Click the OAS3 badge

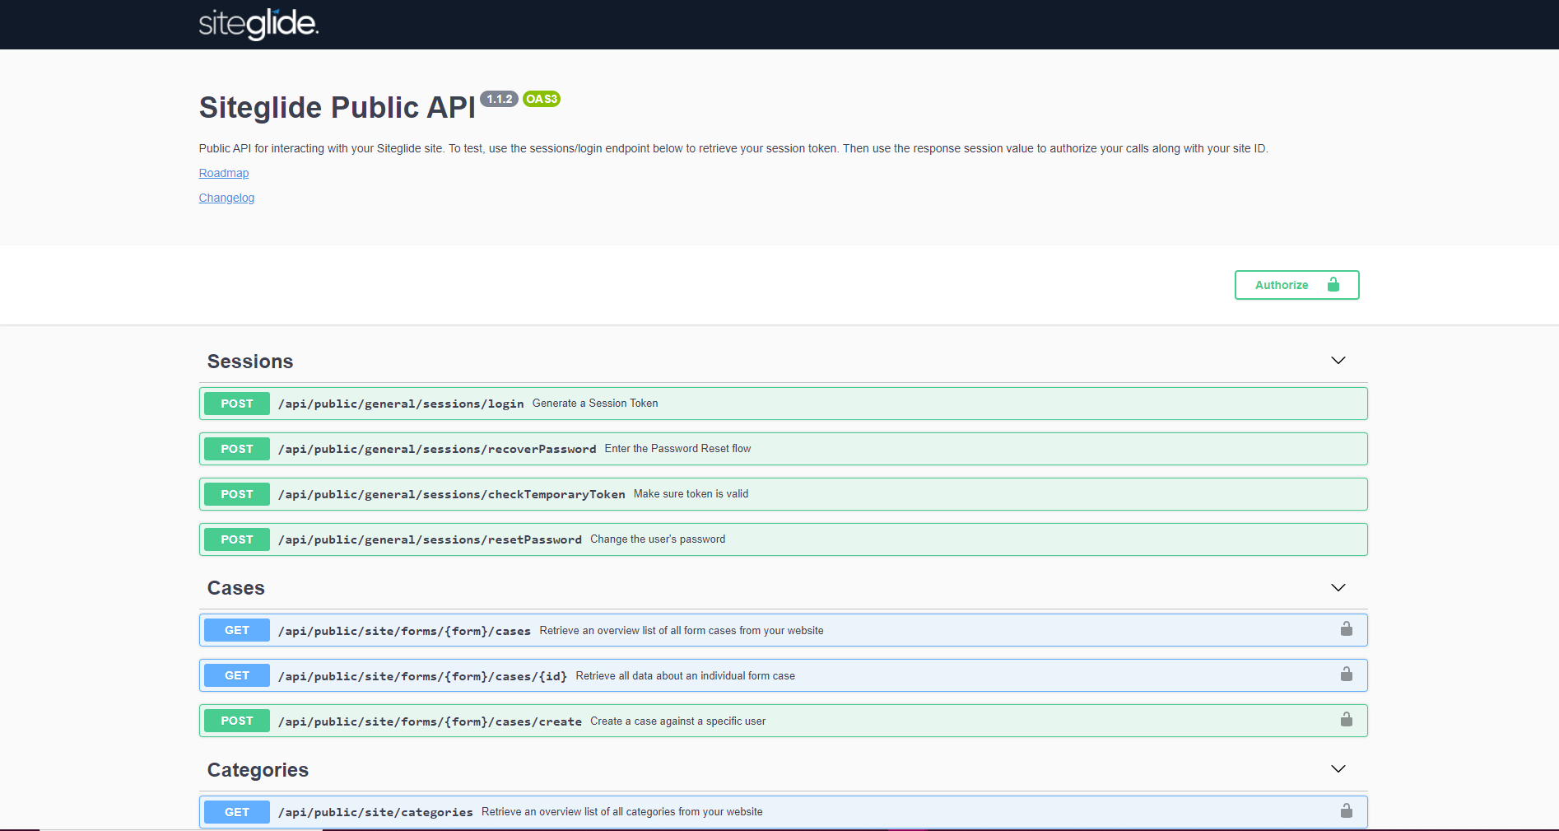(542, 99)
